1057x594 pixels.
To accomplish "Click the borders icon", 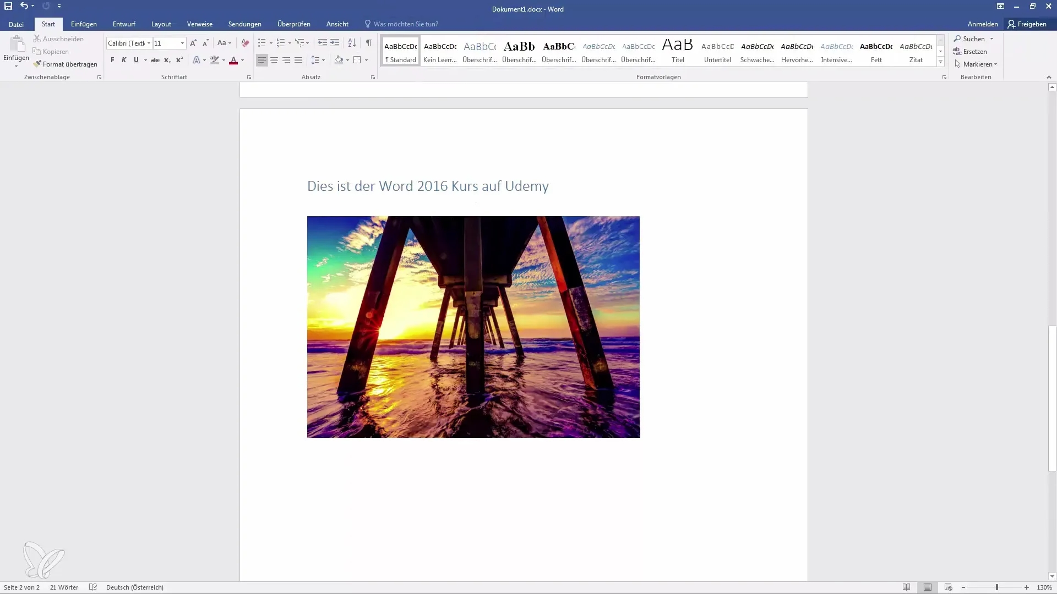I will tap(357, 60).
